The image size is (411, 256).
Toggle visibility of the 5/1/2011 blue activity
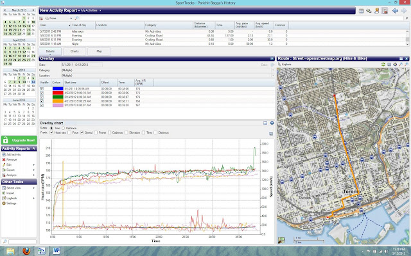tap(42, 89)
